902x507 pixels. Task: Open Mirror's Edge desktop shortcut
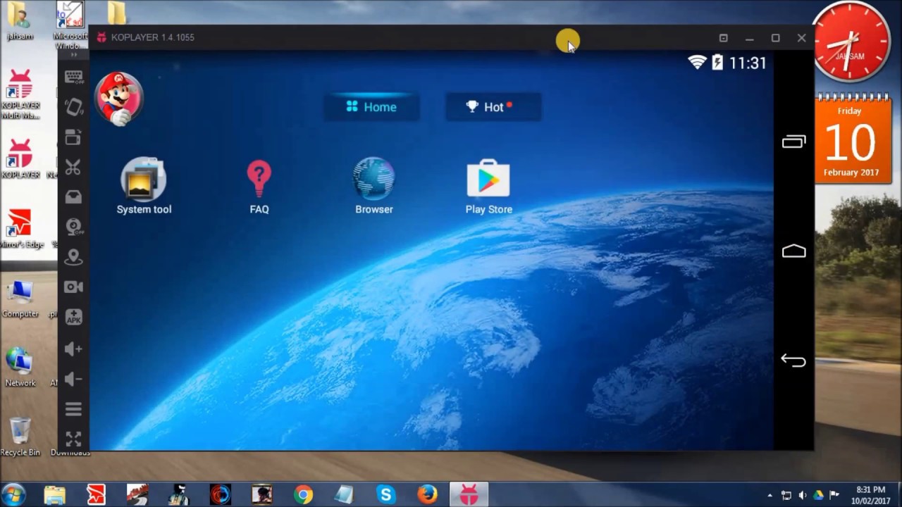[20, 228]
